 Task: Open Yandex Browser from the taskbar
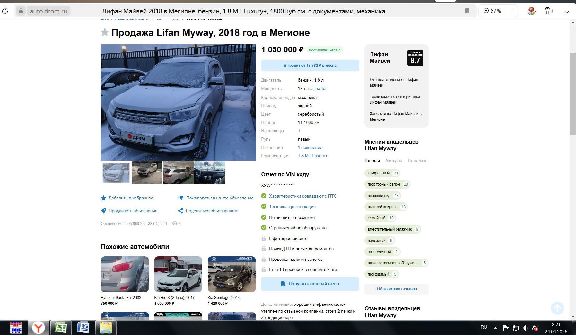pyautogui.click(x=39, y=328)
